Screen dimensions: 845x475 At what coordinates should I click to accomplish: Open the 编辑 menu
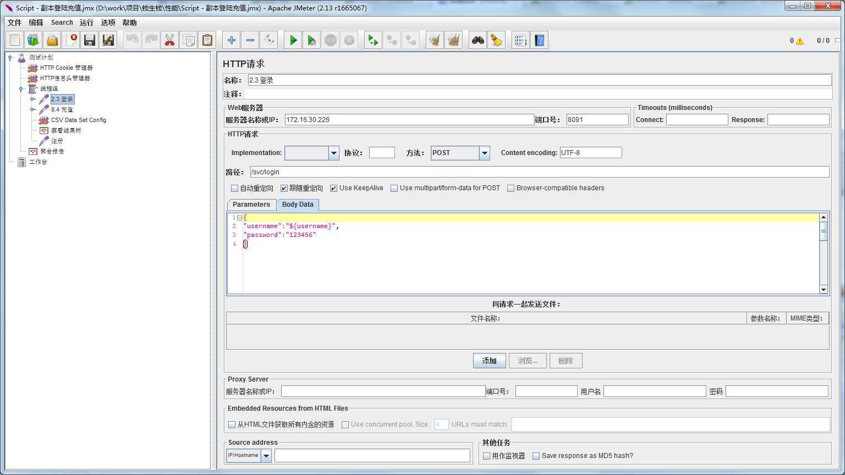tap(36, 23)
